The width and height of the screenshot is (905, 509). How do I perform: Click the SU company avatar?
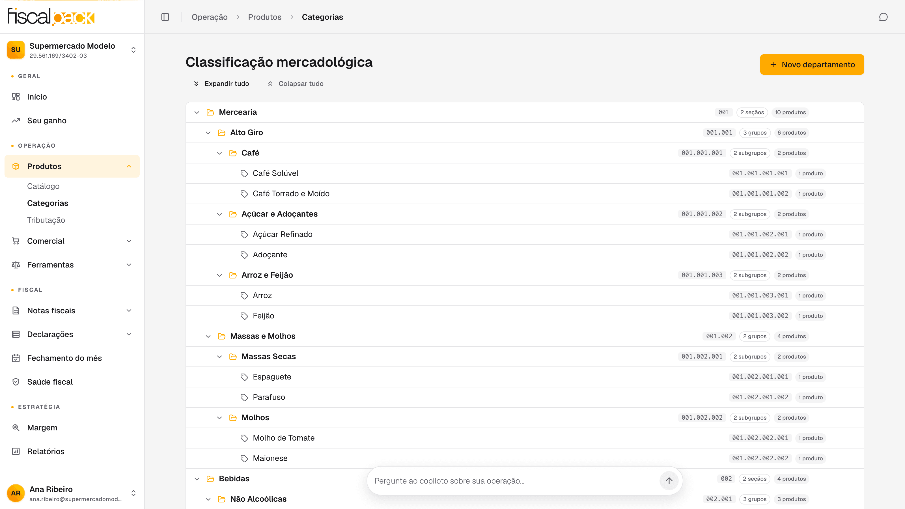[x=16, y=50]
